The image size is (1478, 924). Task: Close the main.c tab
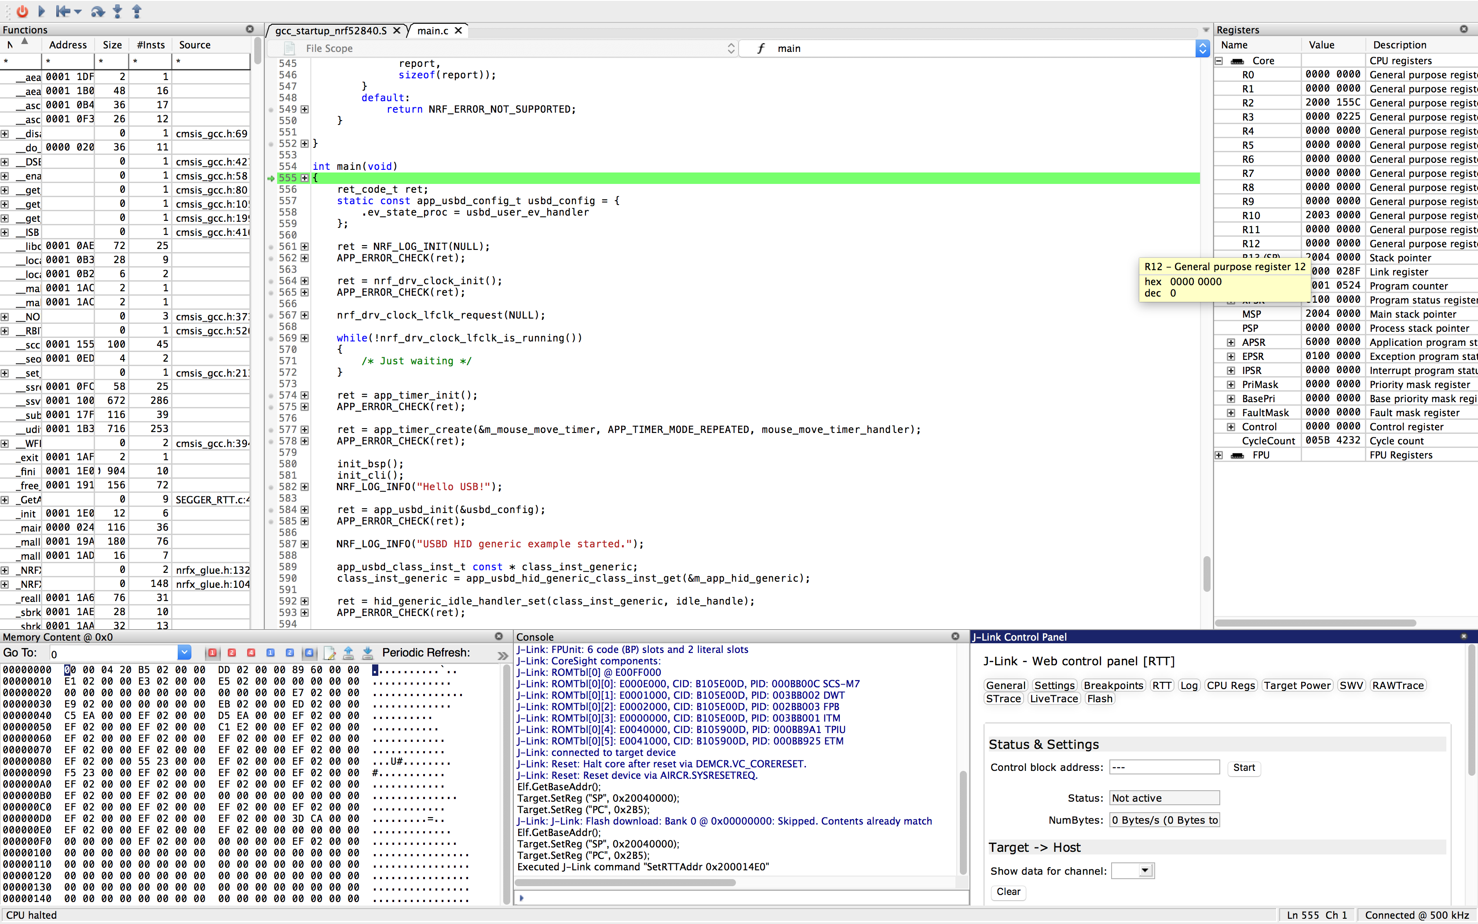[459, 30]
